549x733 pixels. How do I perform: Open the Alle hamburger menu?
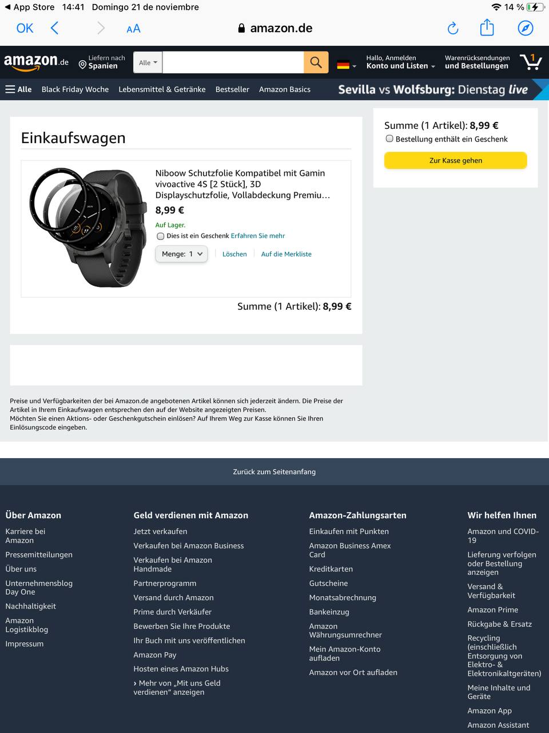(18, 89)
